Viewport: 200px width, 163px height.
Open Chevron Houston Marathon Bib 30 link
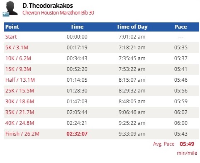tap(58, 13)
